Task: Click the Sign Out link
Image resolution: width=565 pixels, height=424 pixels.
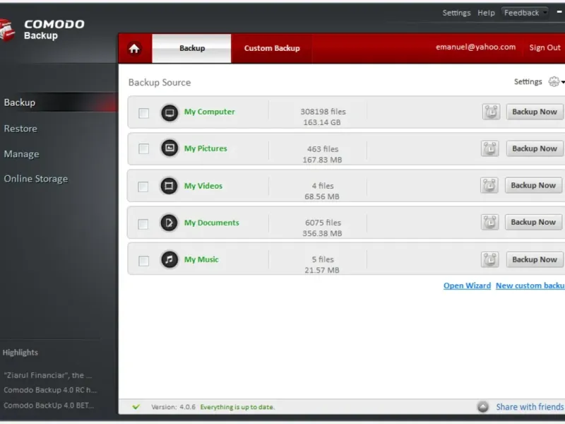Action: (x=545, y=47)
